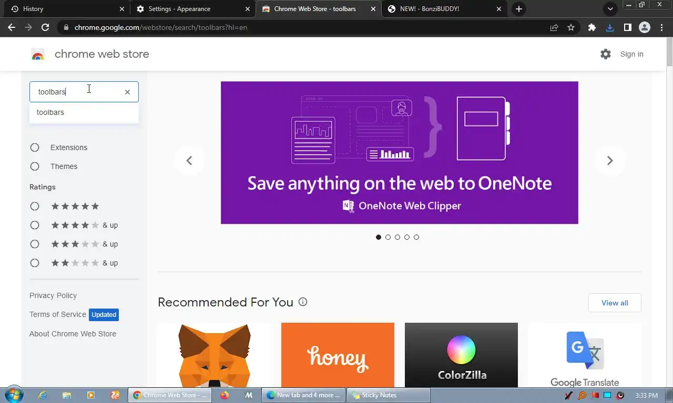Open the Google Translate extension card
Screen dimensions: 673x403
tap(585, 355)
